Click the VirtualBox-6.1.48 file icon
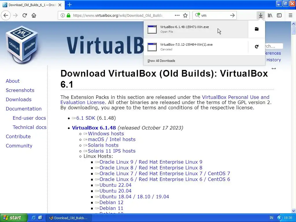296x222 pixels. tap(152, 29)
